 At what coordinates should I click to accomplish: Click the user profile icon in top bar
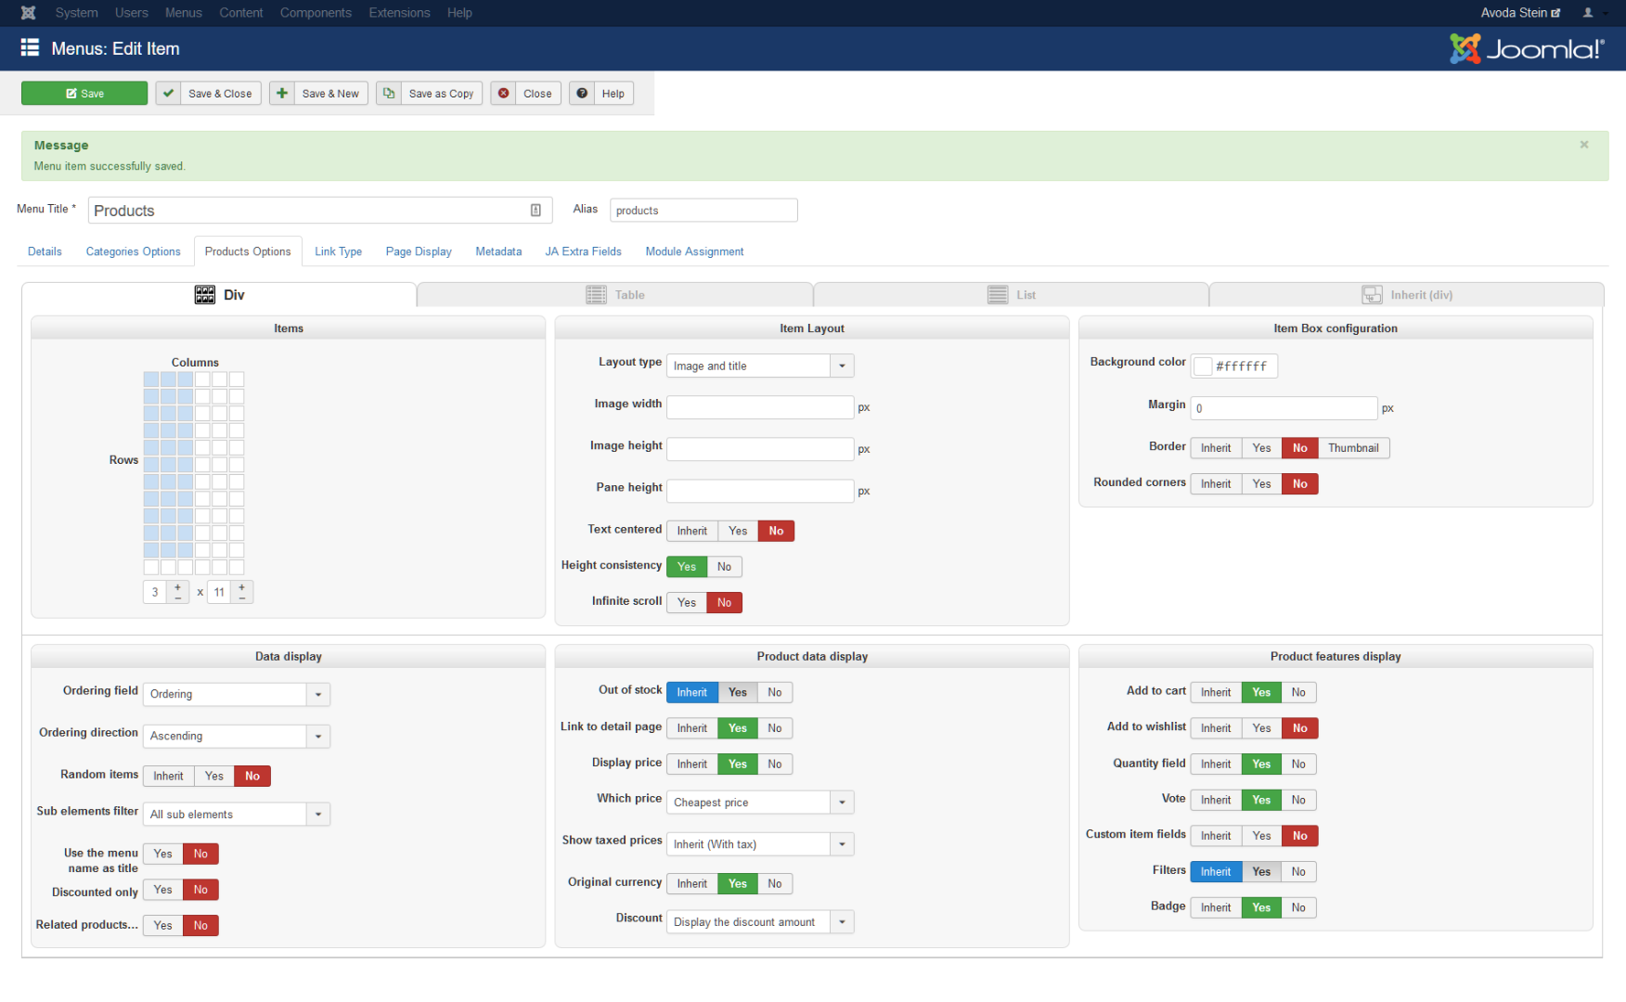pos(1588,13)
